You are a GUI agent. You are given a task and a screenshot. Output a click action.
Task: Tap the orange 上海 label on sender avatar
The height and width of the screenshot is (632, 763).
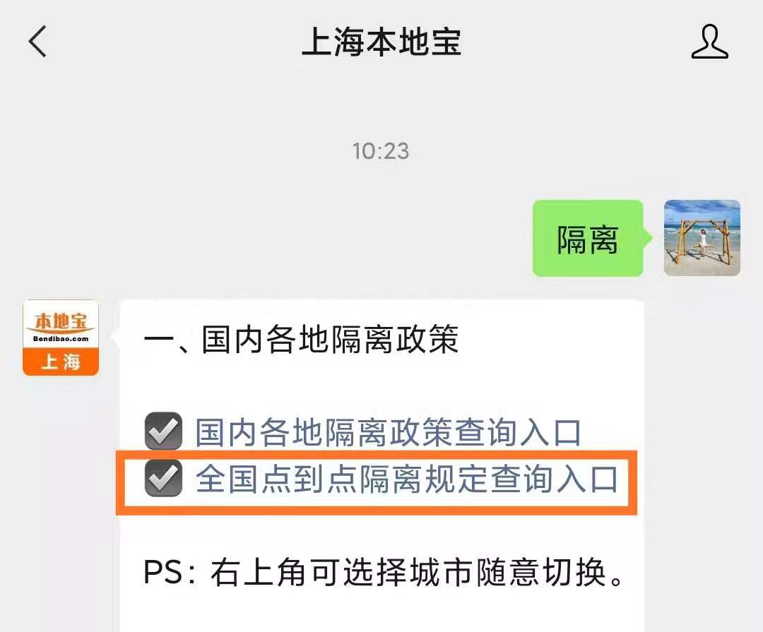[61, 362]
